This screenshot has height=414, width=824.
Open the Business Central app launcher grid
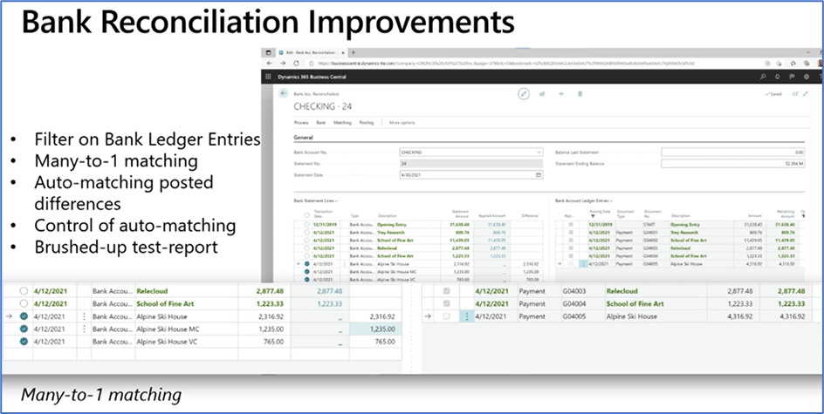pyautogui.click(x=269, y=77)
